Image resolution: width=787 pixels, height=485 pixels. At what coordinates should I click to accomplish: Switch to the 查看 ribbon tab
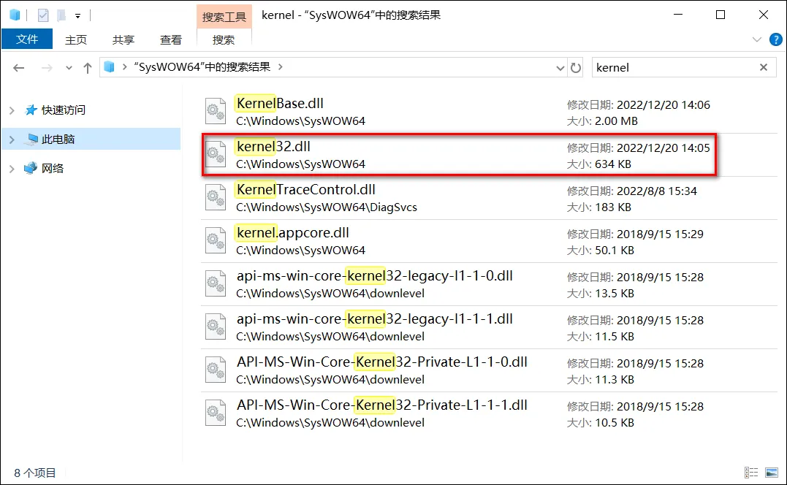(x=171, y=39)
